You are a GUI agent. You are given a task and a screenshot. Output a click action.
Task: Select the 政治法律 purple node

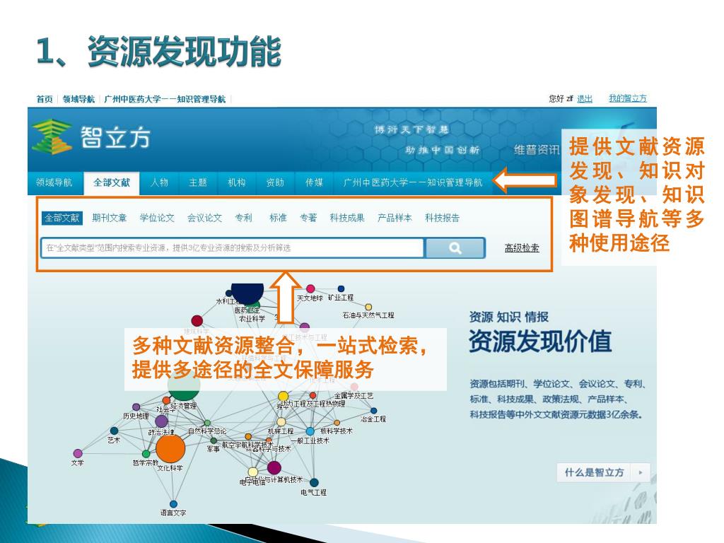[x=161, y=421]
